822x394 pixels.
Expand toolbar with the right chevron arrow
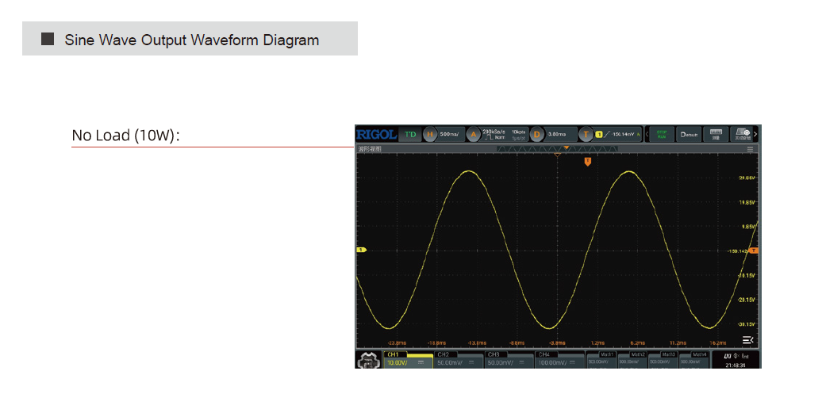(x=757, y=134)
